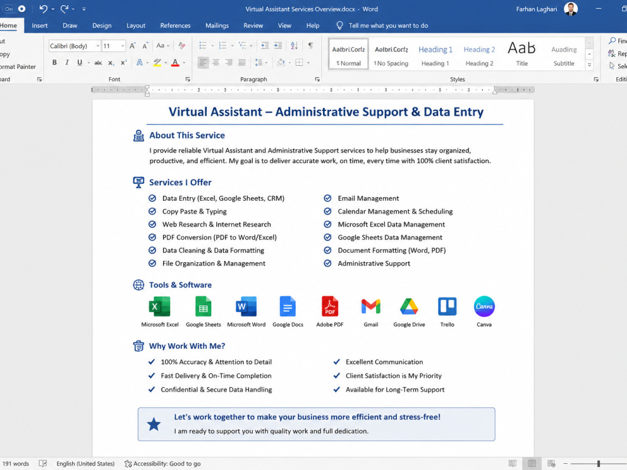Apply the Subtitle style

(x=564, y=55)
